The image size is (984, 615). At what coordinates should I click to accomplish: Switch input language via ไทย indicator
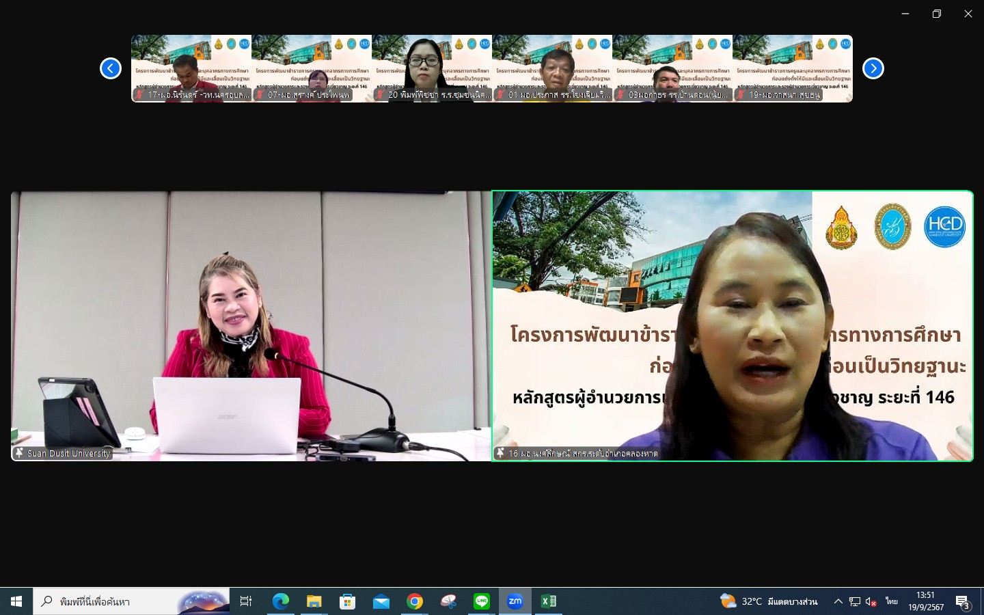[891, 601]
